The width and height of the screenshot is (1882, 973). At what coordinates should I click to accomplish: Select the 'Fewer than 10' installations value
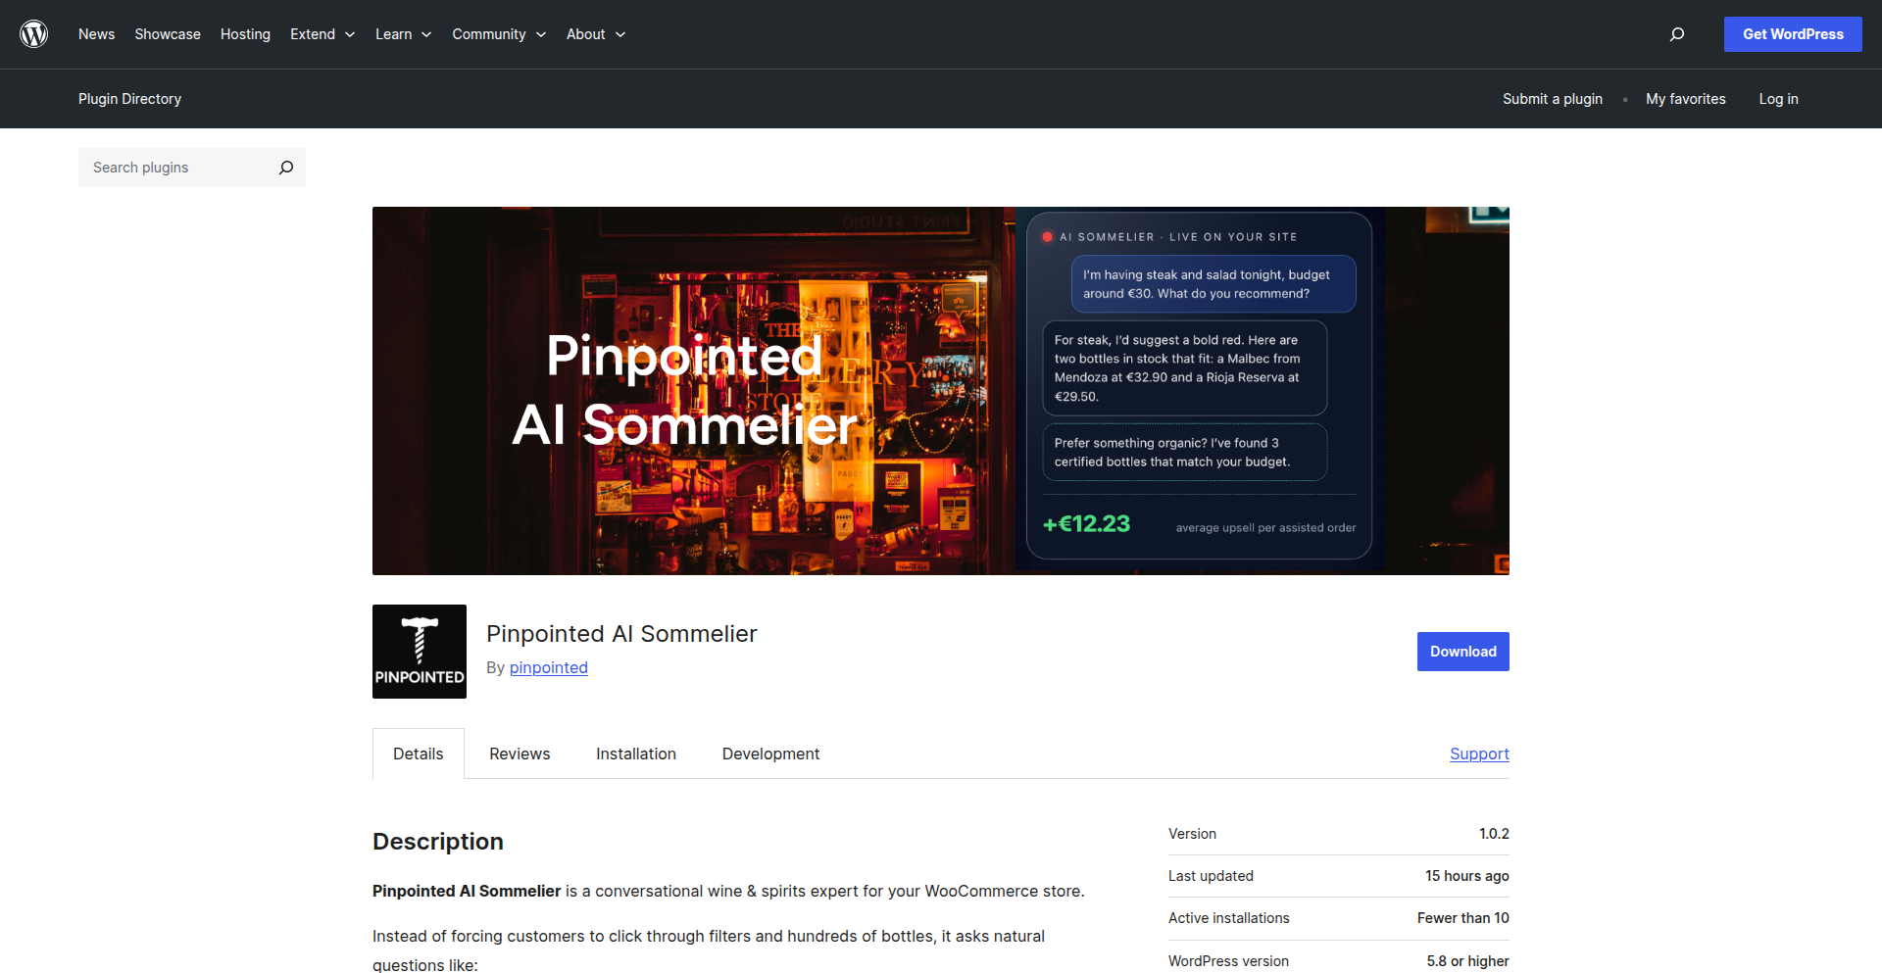(1463, 918)
